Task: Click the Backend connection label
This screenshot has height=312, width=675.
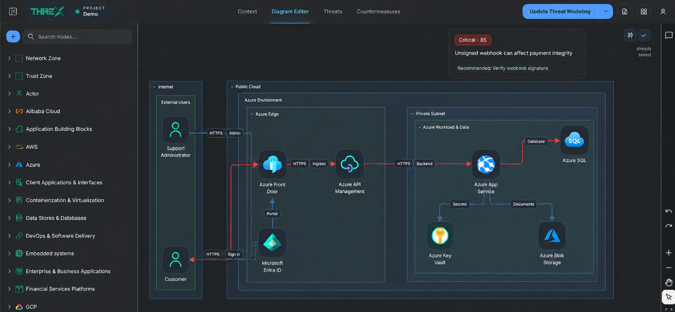Action: [424, 164]
